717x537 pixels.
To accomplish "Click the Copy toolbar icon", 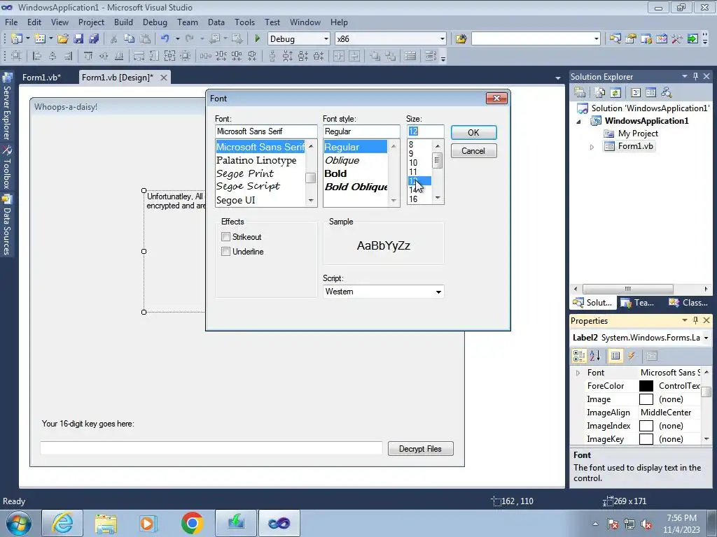I will tap(130, 39).
